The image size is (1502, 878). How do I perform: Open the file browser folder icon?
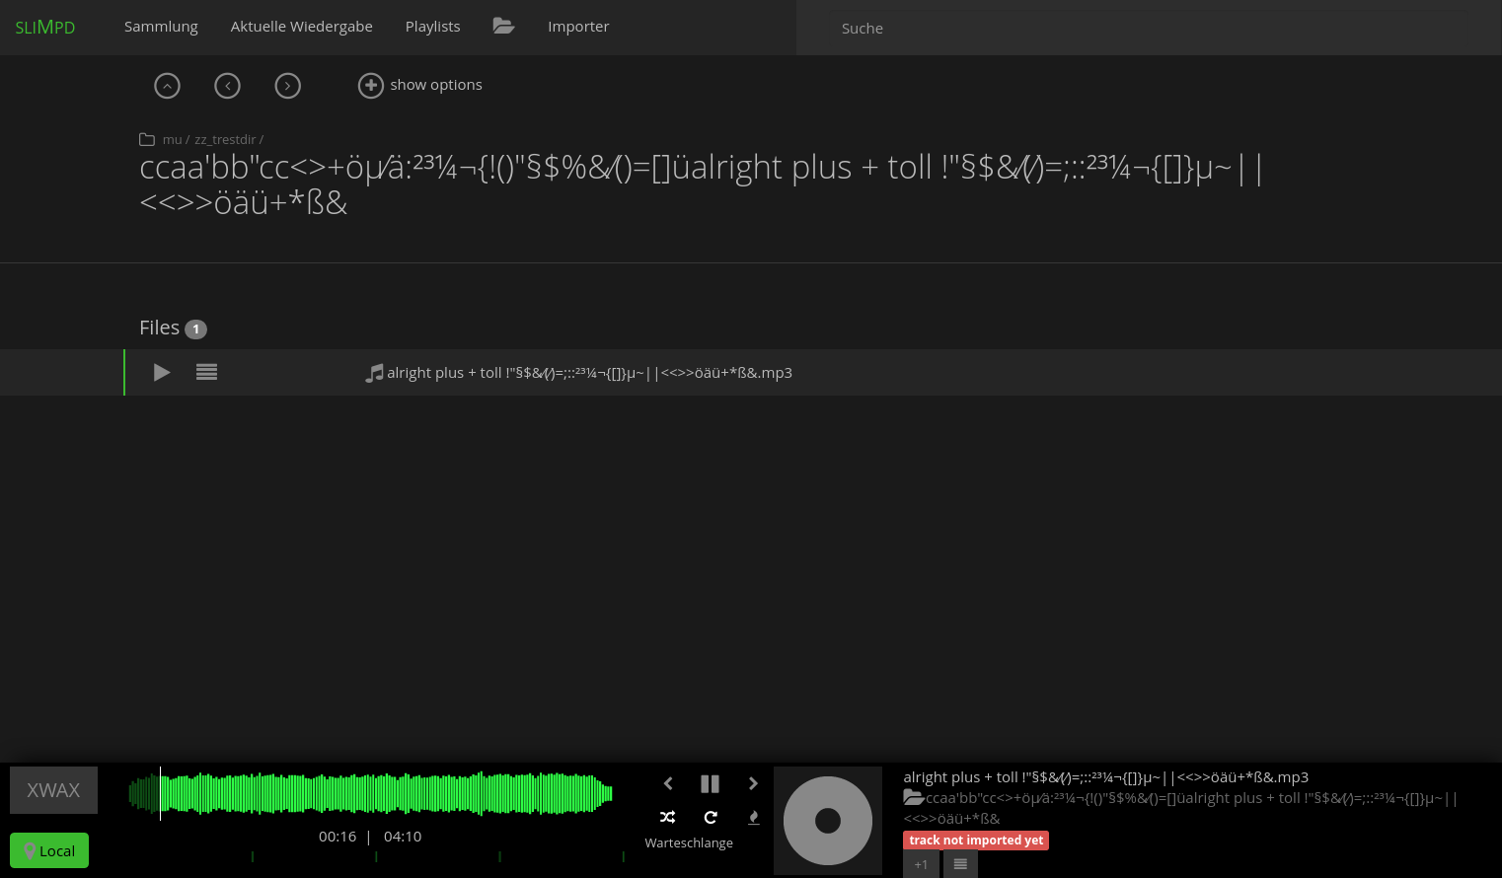503,27
